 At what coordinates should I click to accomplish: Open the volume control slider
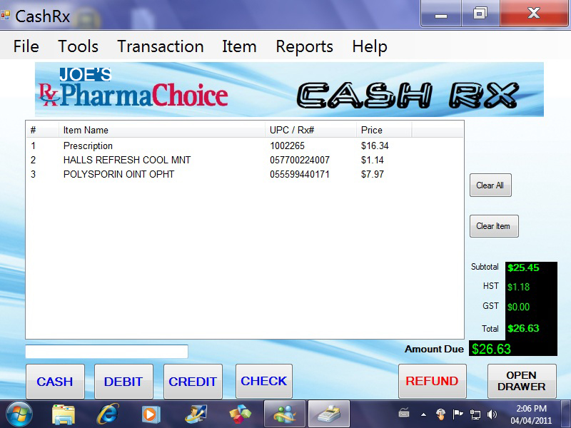491,412
